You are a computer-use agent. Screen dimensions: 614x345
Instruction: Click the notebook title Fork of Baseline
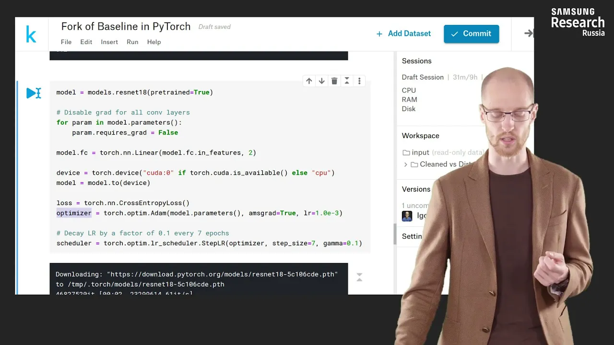[x=126, y=26]
